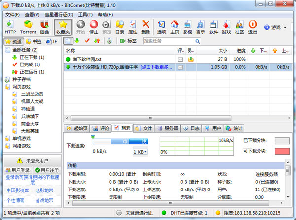
Task: Sort the list by the 大小 column header
Action: 213,51
